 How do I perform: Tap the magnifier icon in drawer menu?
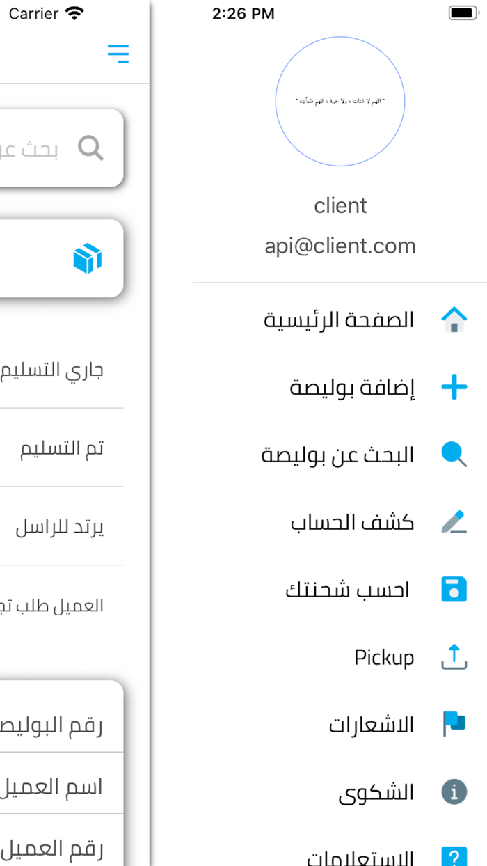pyautogui.click(x=454, y=455)
